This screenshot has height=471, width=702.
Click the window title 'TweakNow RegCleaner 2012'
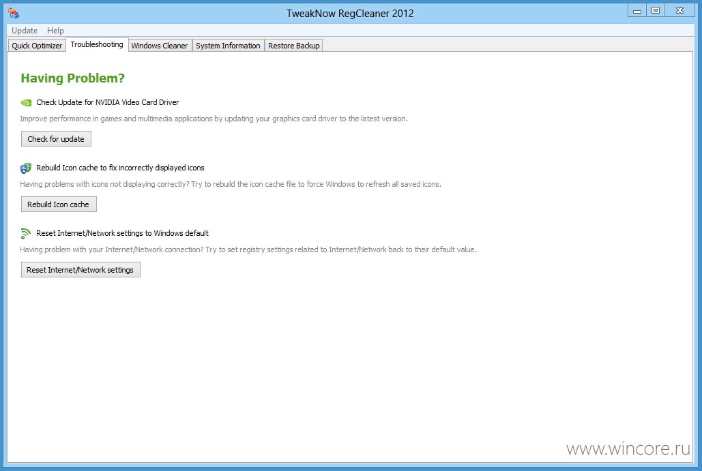tap(350, 14)
